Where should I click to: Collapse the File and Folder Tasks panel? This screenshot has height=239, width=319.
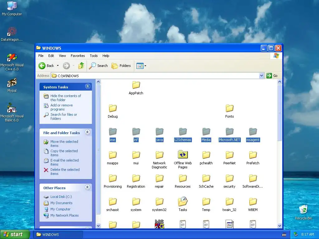(88, 132)
